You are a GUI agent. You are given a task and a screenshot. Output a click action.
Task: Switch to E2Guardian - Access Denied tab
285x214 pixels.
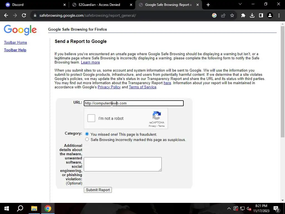pyautogui.click(x=102, y=5)
